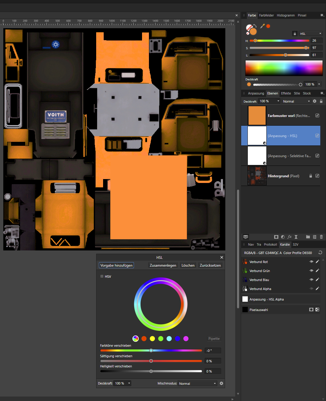Screen dimensions: 326x401
Task: Toggle visibility of Verbund Grün channel
Action: click(x=311, y=271)
